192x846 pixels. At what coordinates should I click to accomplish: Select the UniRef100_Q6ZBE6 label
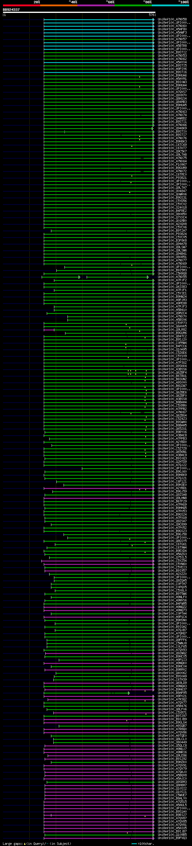point(172,392)
